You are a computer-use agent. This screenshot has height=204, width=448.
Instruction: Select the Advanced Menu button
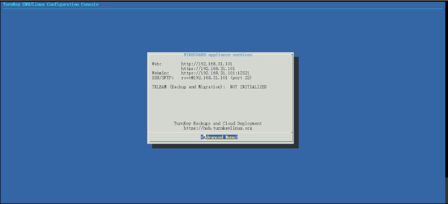tap(219, 137)
